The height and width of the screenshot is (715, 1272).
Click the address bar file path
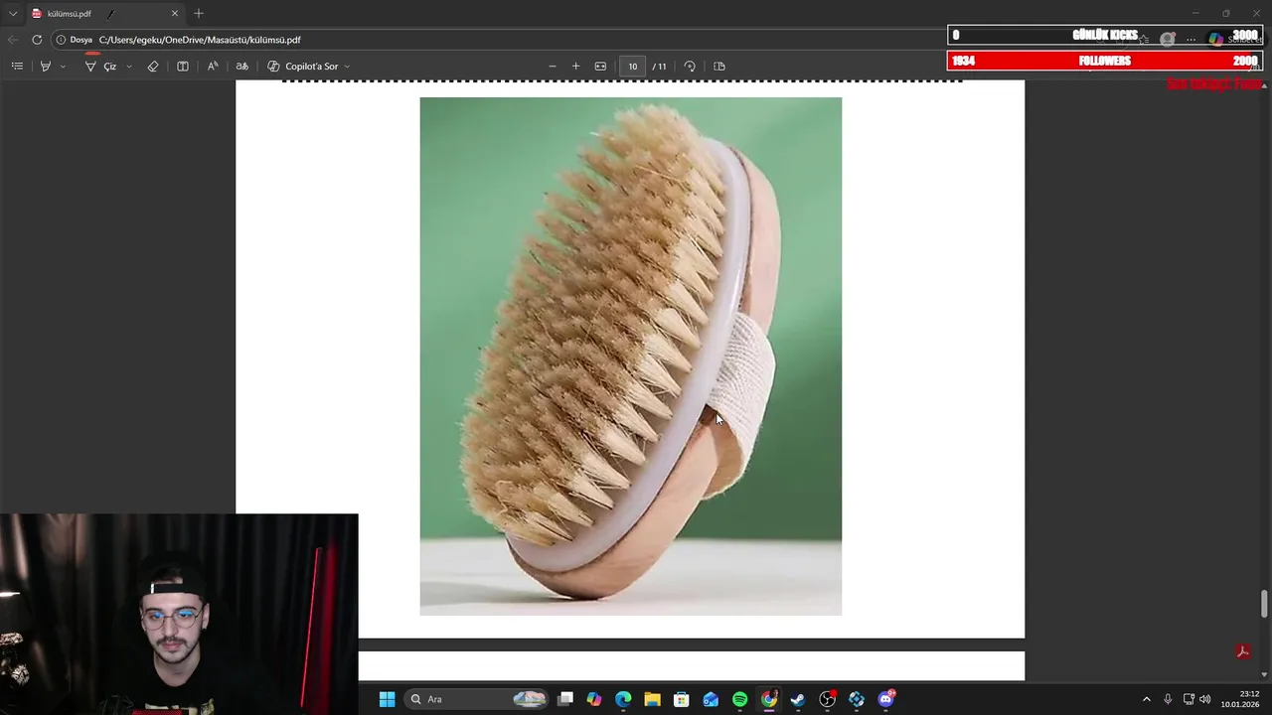200,40
